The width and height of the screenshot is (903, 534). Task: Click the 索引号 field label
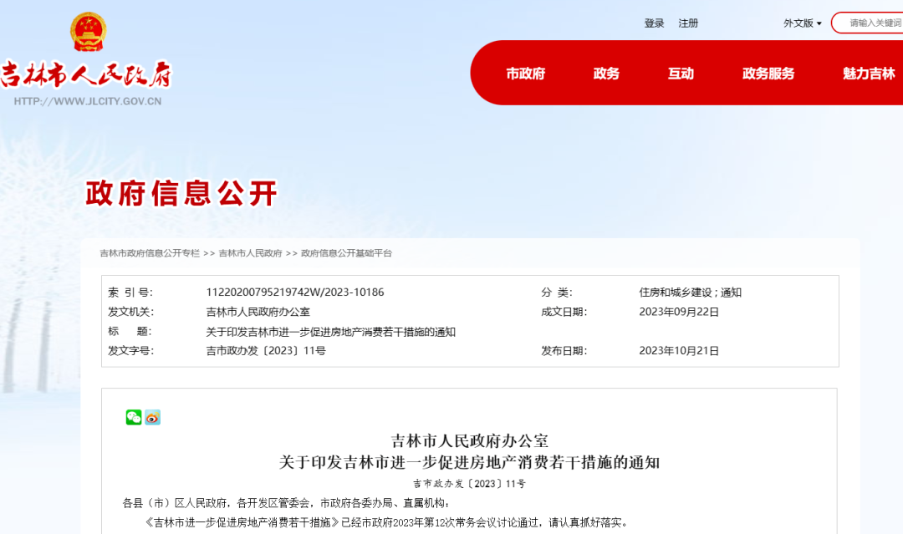point(130,292)
